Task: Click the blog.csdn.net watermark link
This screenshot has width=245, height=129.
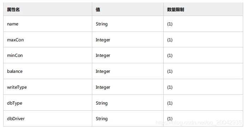Action: tap(199, 123)
